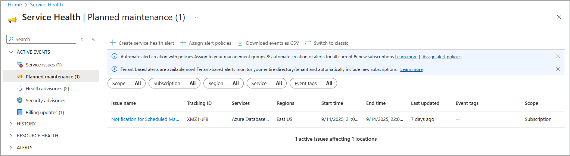Click the Download events as CSV icon
Viewport: 570px width, 156px height.
pos(240,43)
